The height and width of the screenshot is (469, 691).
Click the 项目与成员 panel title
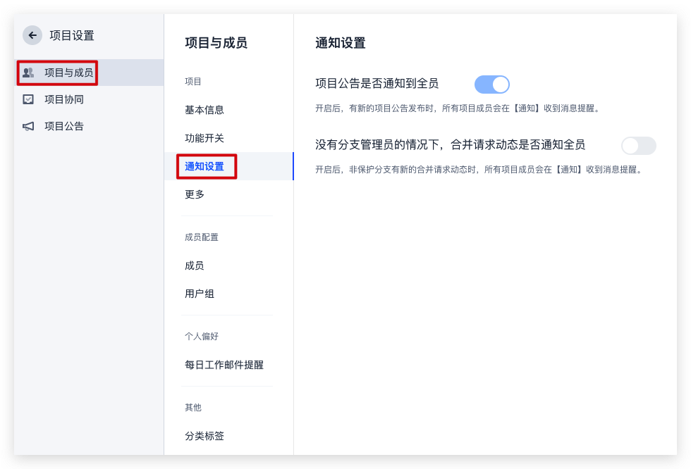pyautogui.click(x=216, y=43)
